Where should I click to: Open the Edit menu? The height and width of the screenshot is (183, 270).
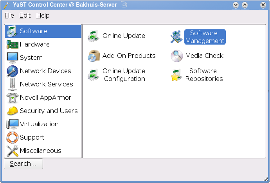click(x=25, y=16)
